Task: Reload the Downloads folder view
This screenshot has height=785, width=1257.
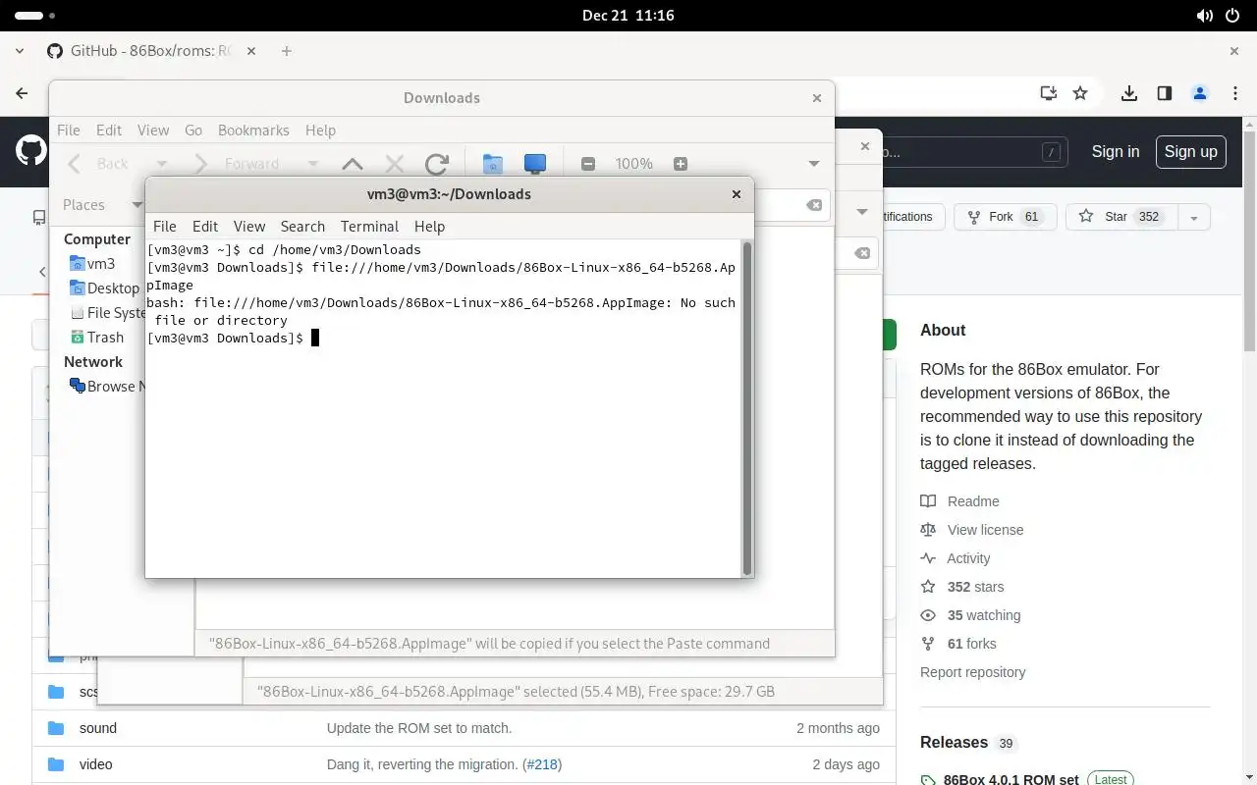Action: [437, 164]
